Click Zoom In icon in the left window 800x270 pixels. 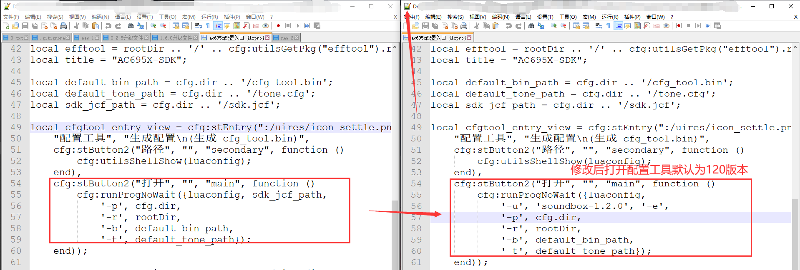tap(153, 26)
